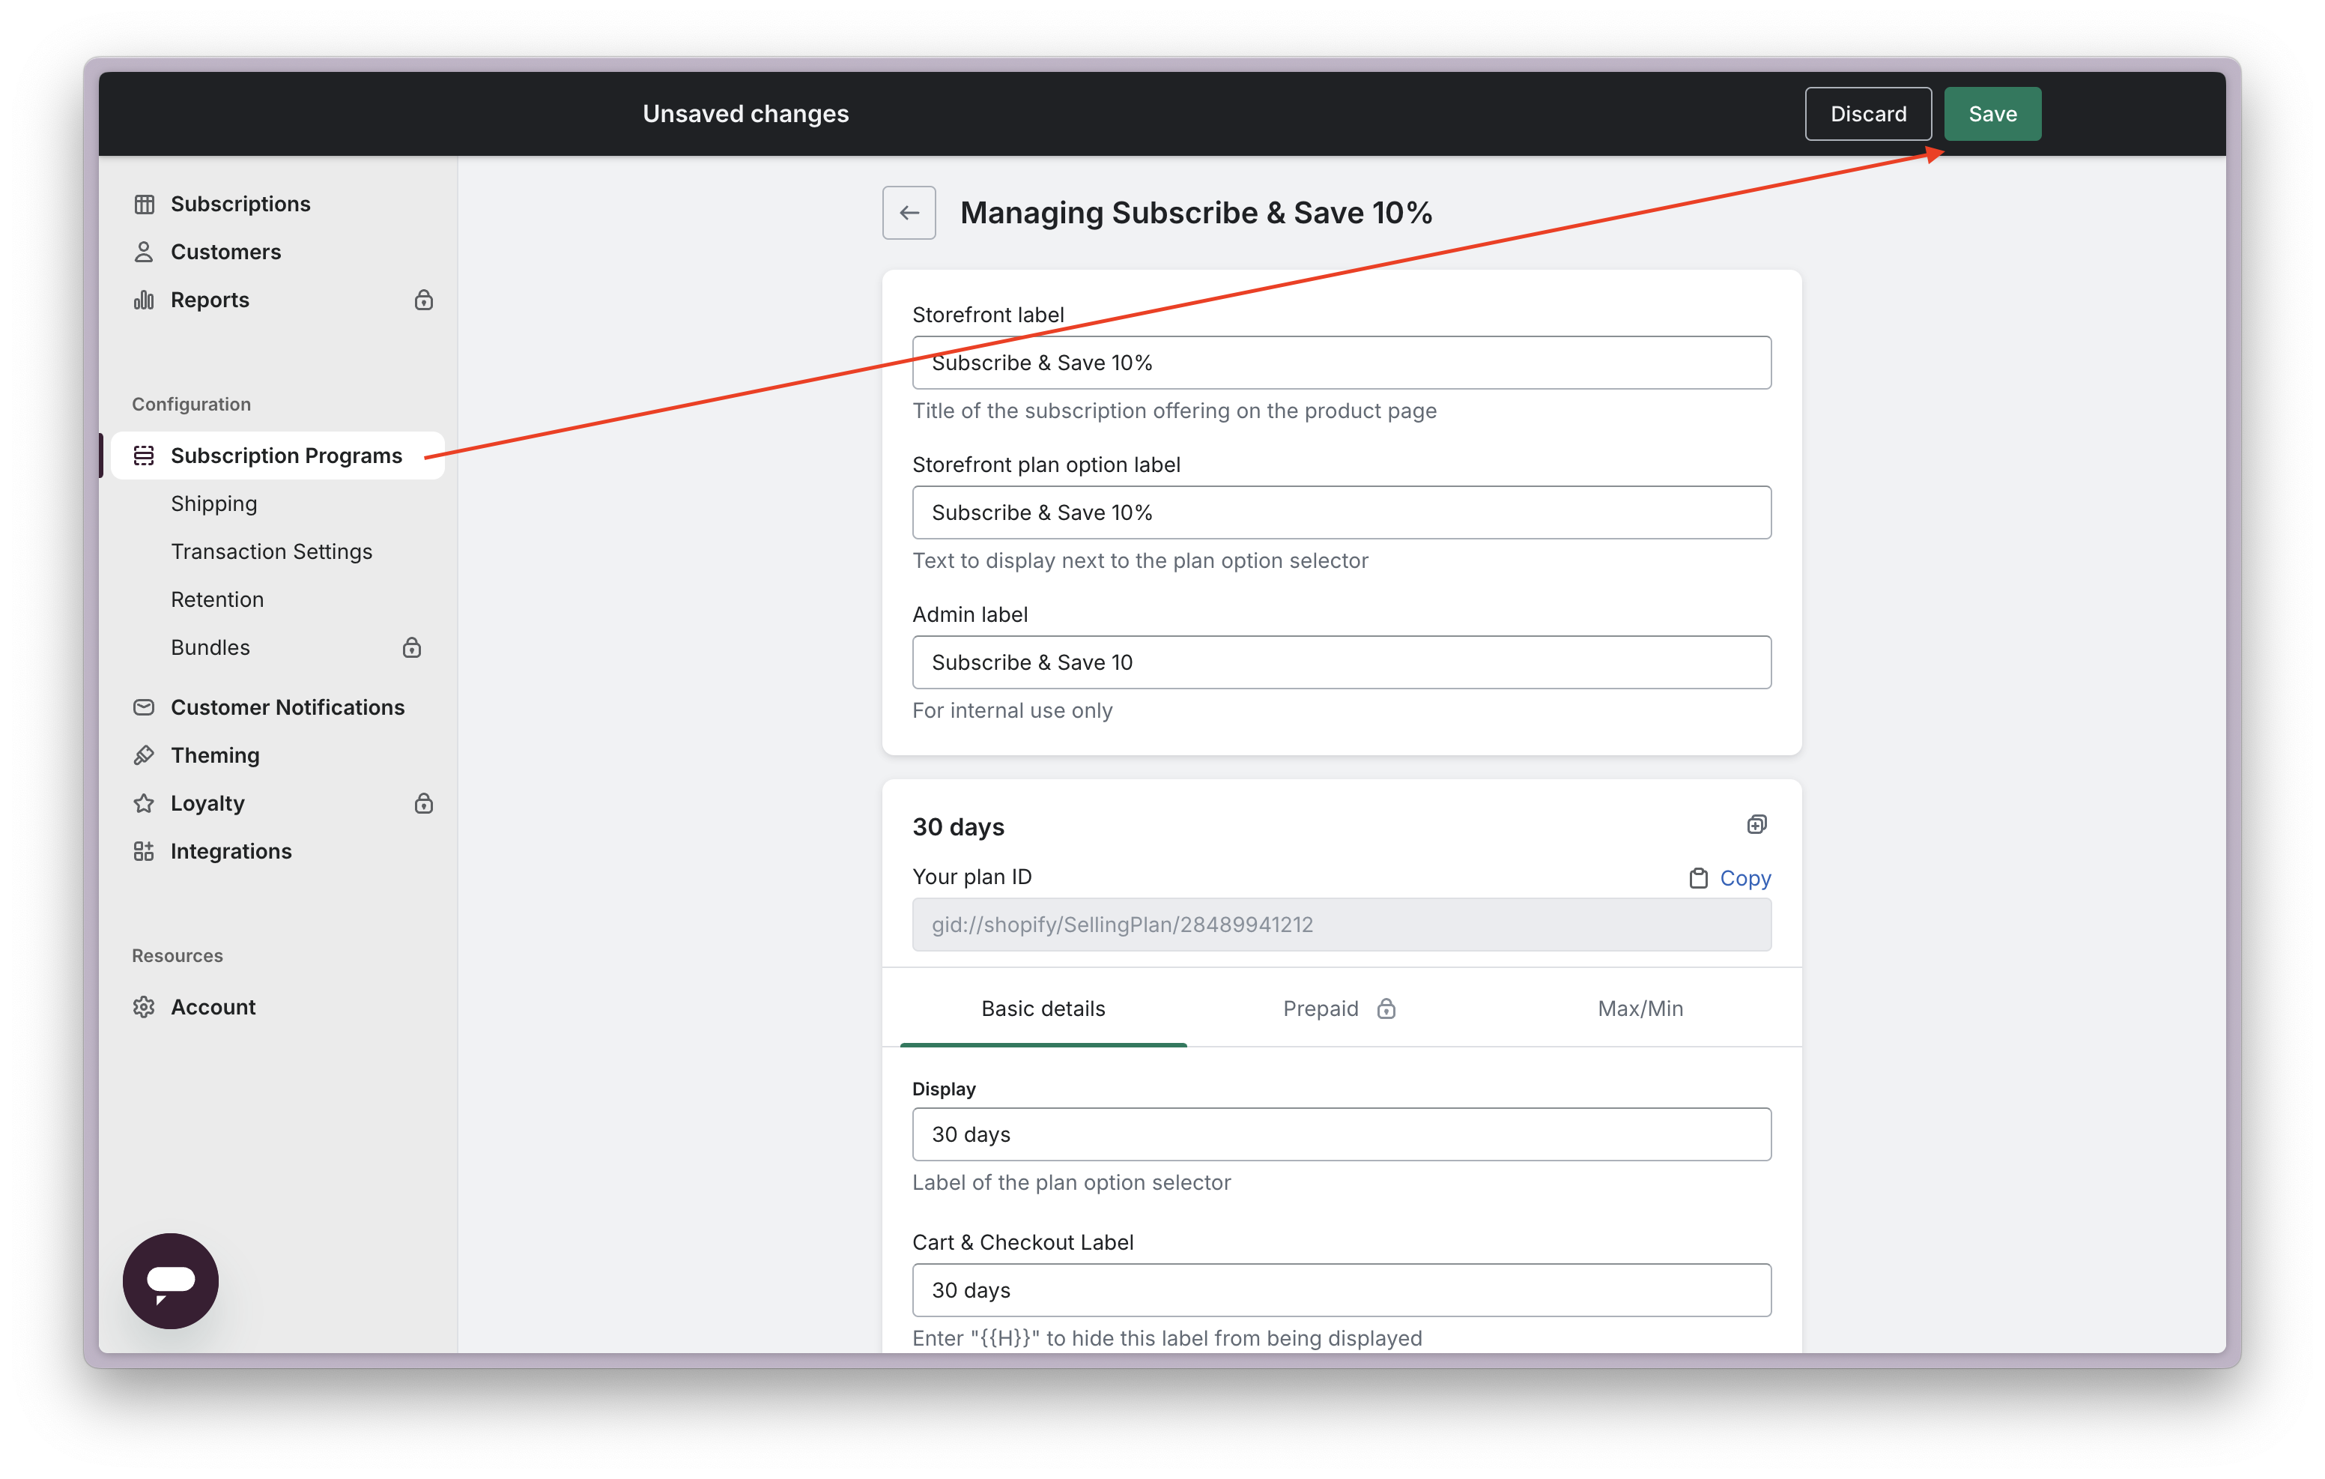The height and width of the screenshot is (1479, 2325).
Task: Edit the Display field
Action: (x=1341, y=1134)
